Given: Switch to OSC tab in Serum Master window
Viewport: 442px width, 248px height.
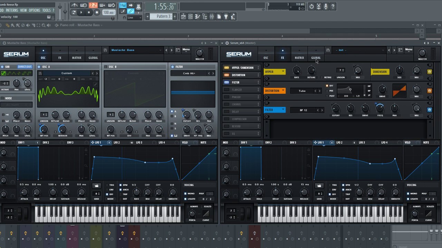Looking at the screenshot, I should click(x=266, y=54).
